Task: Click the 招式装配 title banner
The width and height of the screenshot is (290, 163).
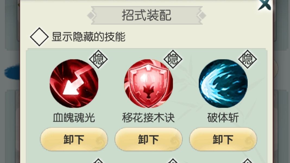Action: (147, 15)
